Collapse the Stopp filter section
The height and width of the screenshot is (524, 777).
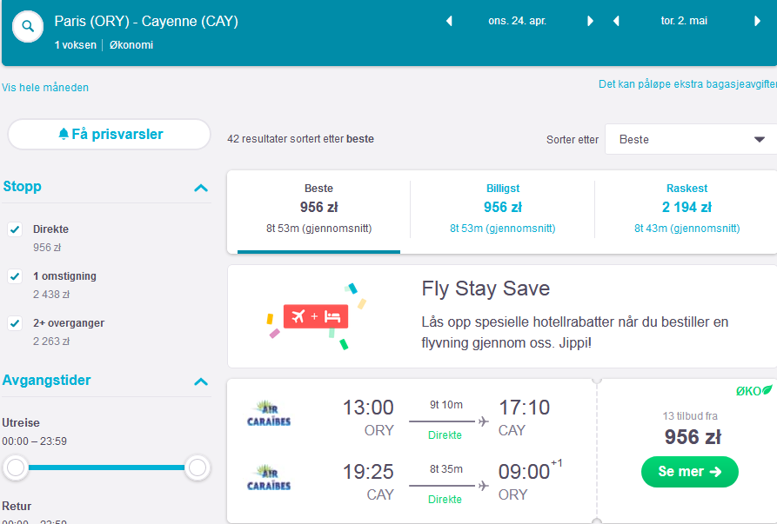point(201,188)
